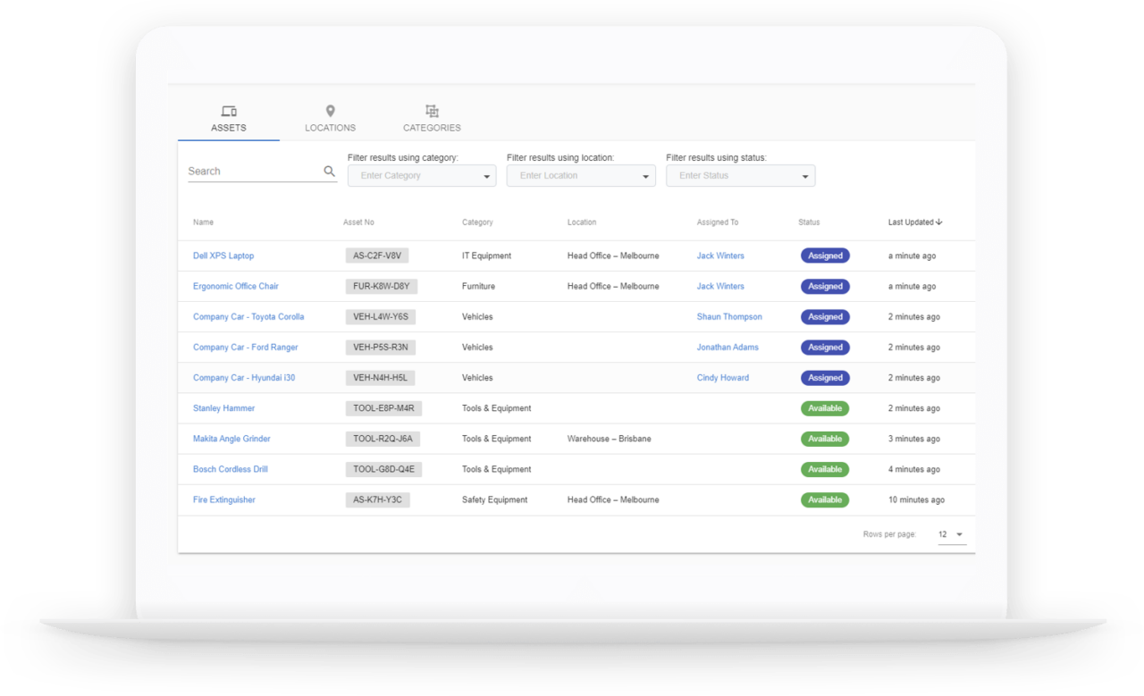Viewport: 1144px width, 696px height.
Task: Click asset number TOOL-E8P-M4R
Action: click(x=383, y=407)
